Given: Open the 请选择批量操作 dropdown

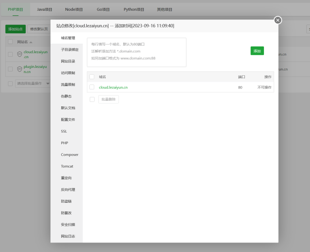Looking at the screenshot, I should (x=33, y=83).
